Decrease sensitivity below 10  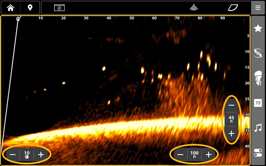coord(13,154)
